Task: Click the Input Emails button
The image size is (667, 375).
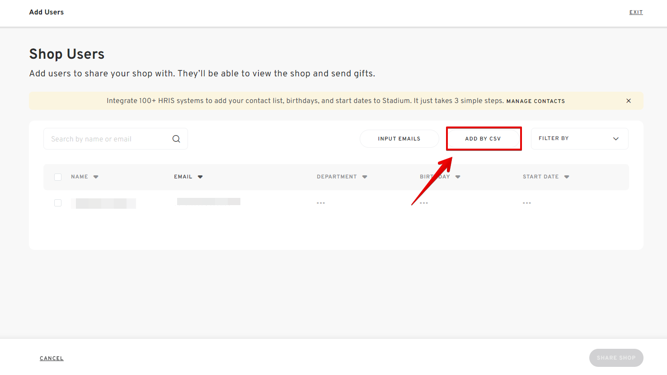Action: (399, 139)
